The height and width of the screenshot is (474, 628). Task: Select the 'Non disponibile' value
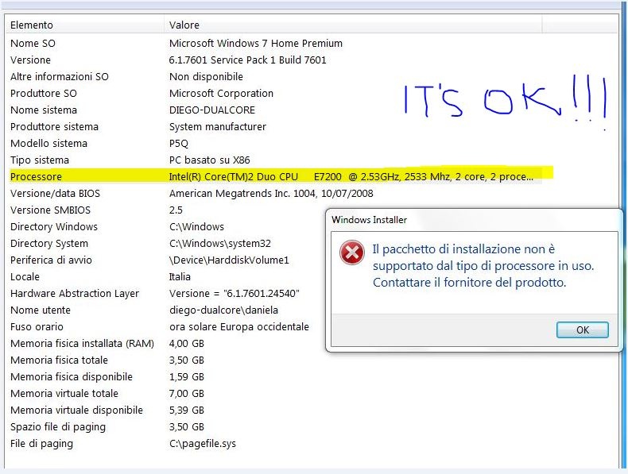[x=206, y=77]
